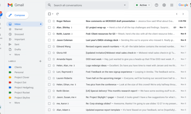This screenshot has height=114, width=191.
Task: Select the Amanda Hayes email checkbox
Action: point(49,59)
